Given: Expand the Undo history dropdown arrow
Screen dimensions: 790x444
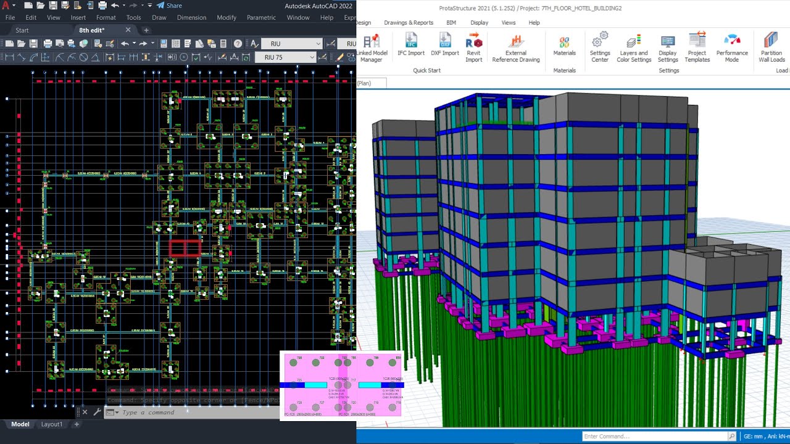Looking at the screenshot, I should point(134,44).
